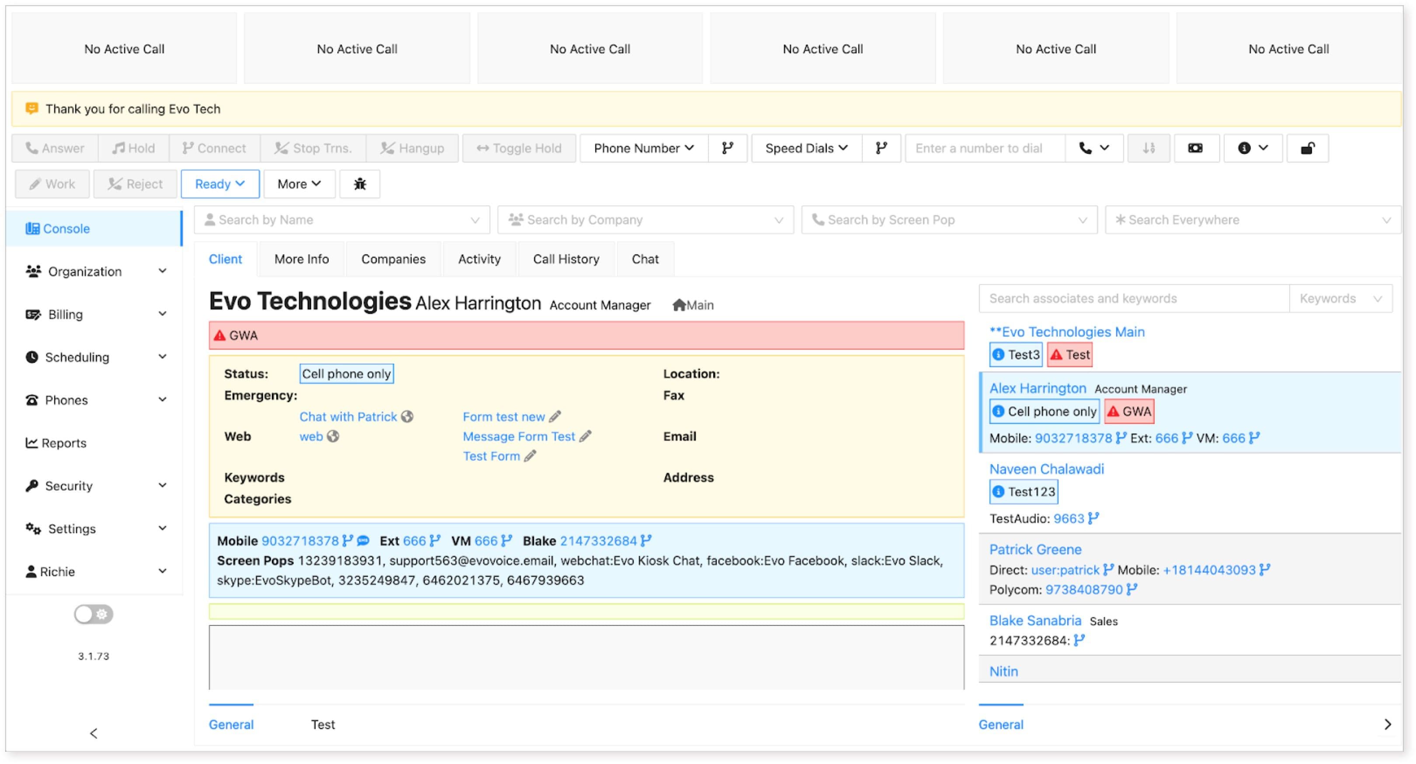Screen dimensions: 1416x764
Task: Click right chevron arrow near General
Action: click(x=1388, y=724)
